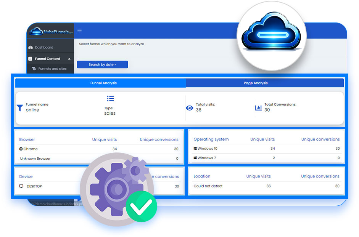Screen dimensions: 359x237
Task: Click Unique visits header in Operating system table
Action: click(x=262, y=139)
